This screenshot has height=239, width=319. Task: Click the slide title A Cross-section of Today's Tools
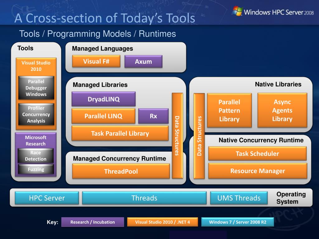click(x=105, y=18)
